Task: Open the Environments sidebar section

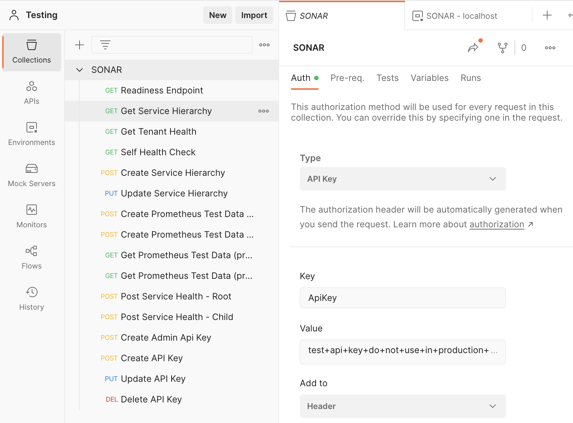Action: (32, 134)
